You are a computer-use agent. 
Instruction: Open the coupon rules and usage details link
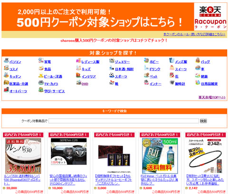pyautogui.click(x=194, y=34)
